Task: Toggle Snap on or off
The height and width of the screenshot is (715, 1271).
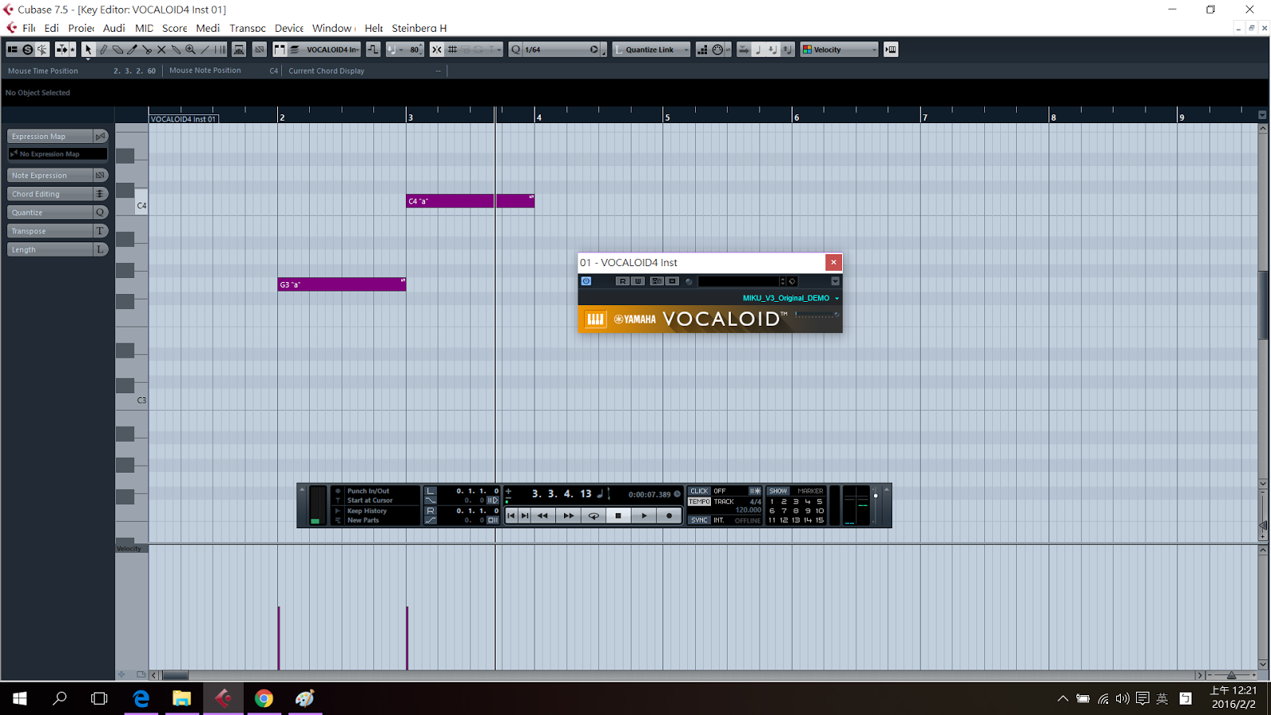Action: 436,49
